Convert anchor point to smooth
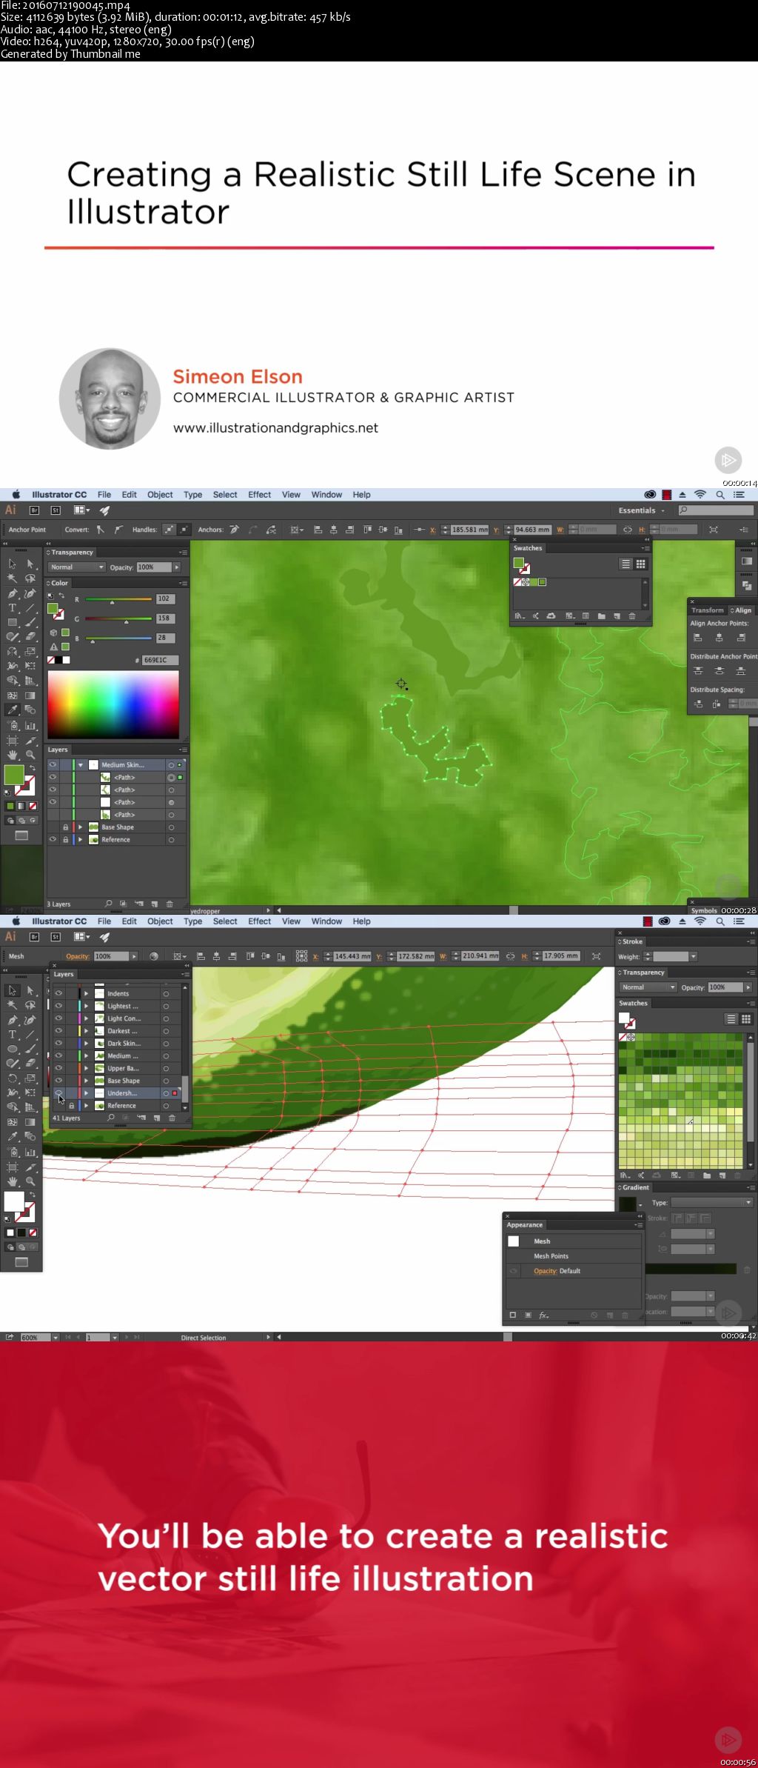This screenshot has width=758, height=1768. coord(118,530)
